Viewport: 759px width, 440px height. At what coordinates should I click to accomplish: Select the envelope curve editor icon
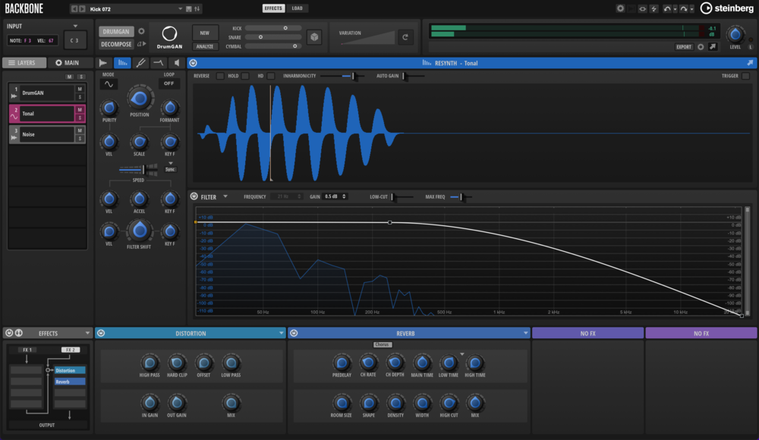point(158,63)
